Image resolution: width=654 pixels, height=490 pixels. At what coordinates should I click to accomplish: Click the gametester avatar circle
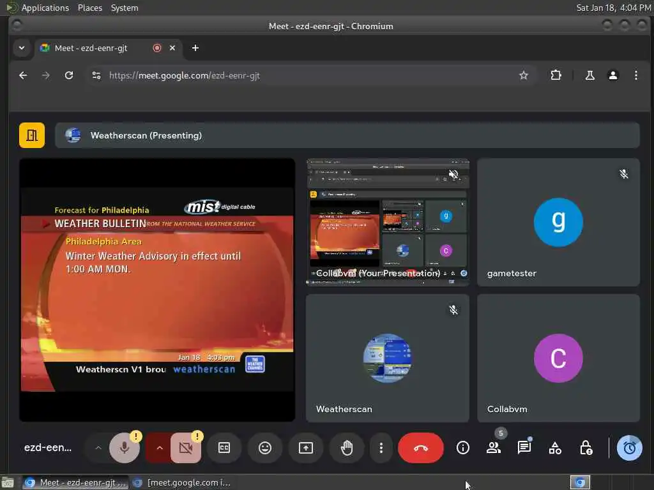click(x=558, y=222)
